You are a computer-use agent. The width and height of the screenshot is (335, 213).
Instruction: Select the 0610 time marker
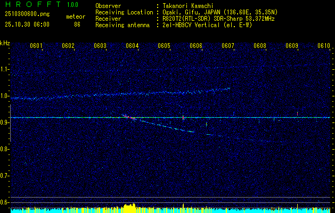pyautogui.click(x=324, y=46)
